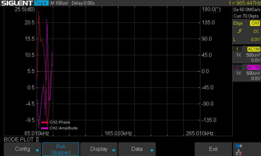Toggle the Run Stopped sweep button
261x156 pixels.
click(x=60, y=149)
